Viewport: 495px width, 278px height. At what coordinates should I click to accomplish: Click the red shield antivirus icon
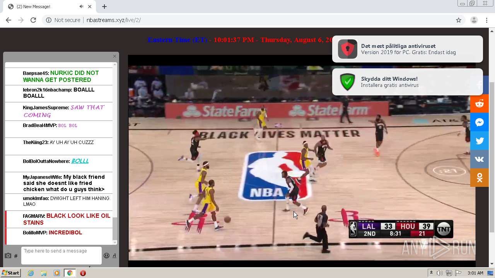click(347, 49)
